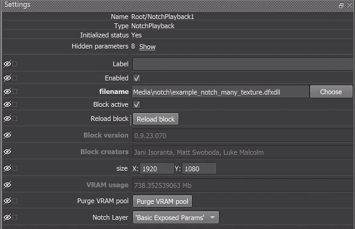Image resolution: width=355 pixels, height=229 pixels.
Task: Tick the small box beside Label row
Action: coord(15,64)
